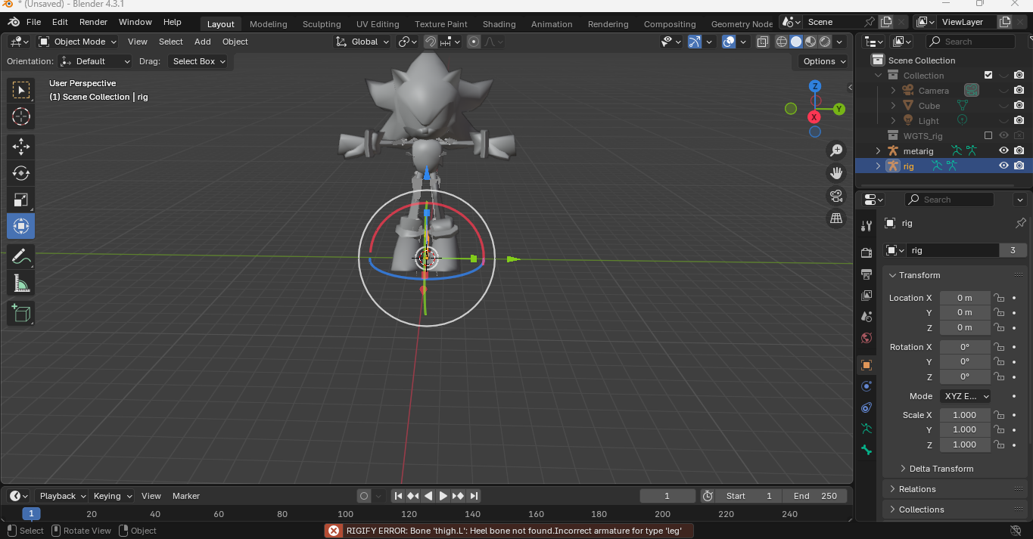Open the Armature data properties tab
This screenshot has width=1033, height=539.
[x=867, y=429]
